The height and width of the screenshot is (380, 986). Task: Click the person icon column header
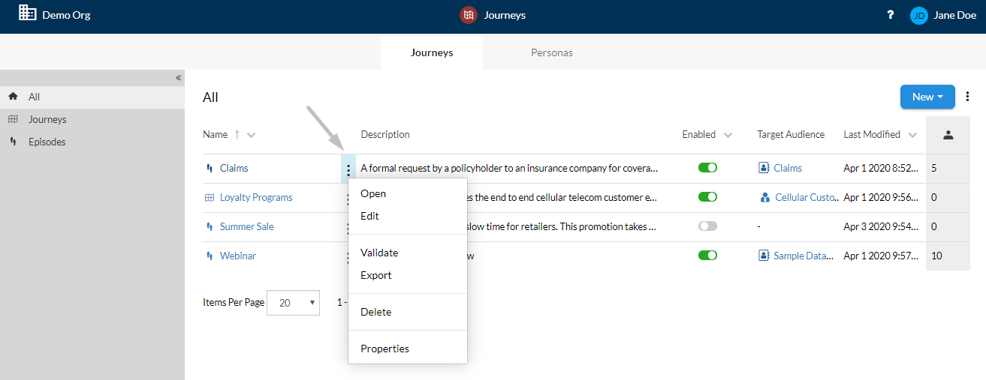(x=948, y=135)
